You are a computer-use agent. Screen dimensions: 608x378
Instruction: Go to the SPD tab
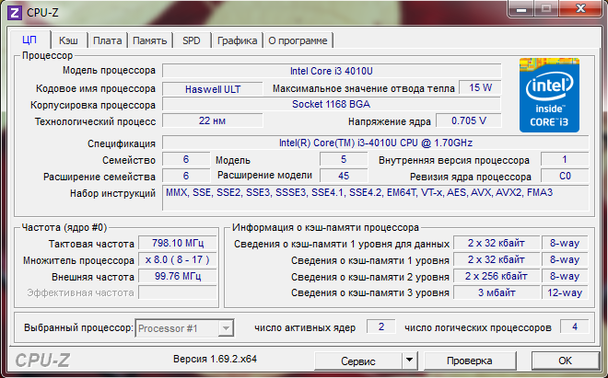click(x=192, y=40)
